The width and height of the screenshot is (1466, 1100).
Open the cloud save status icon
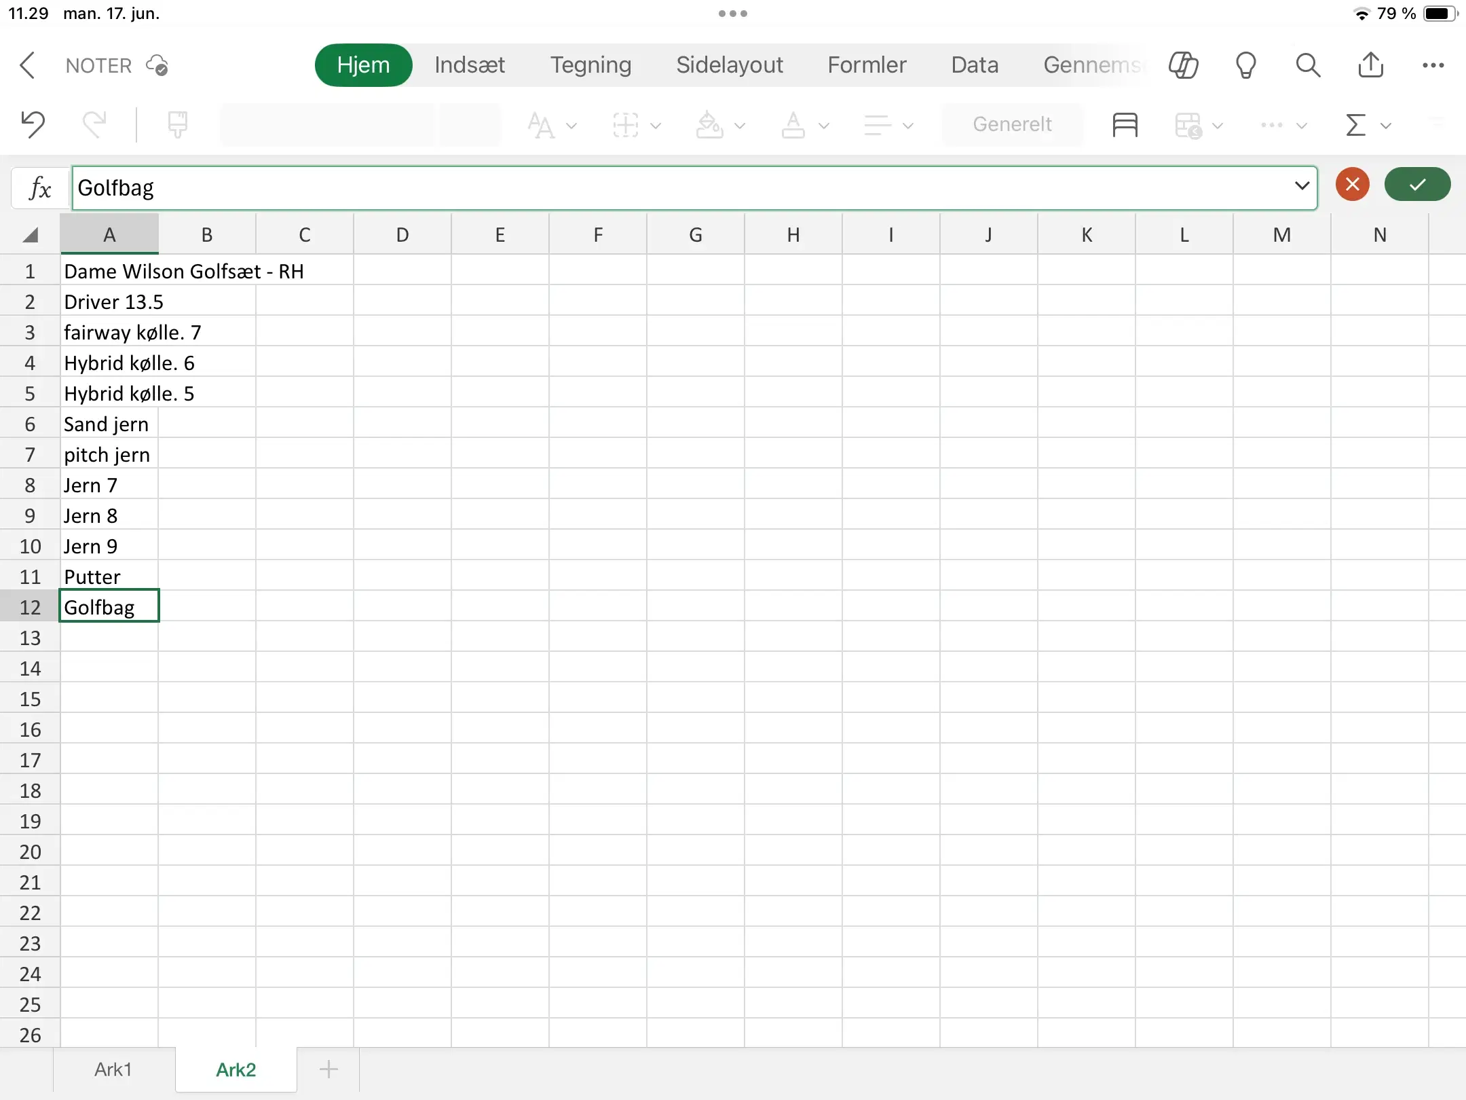[x=157, y=65]
